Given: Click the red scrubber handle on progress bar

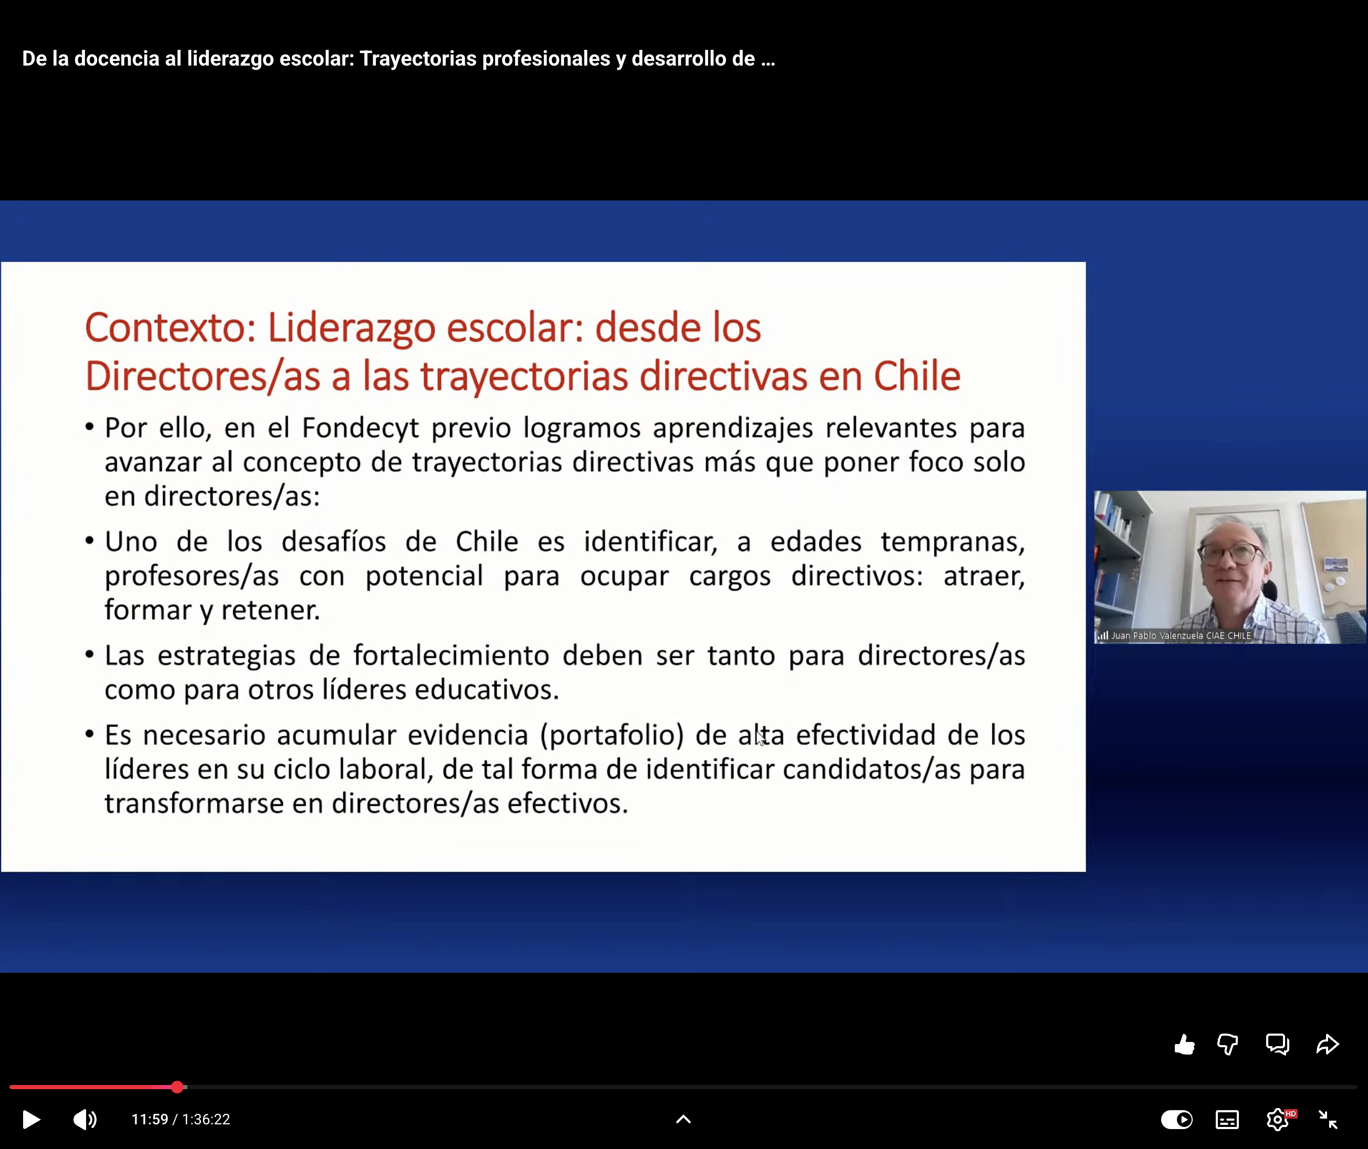Looking at the screenshot, I should tap(177, 1087).
